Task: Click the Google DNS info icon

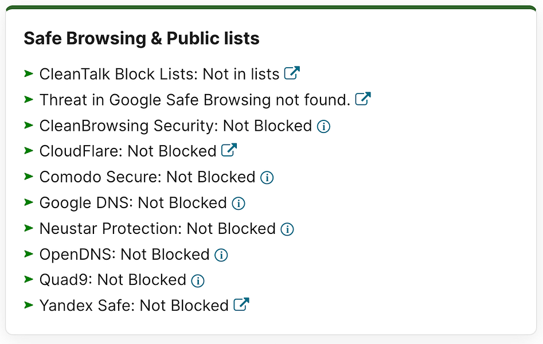Action: [x=239, y=204]
